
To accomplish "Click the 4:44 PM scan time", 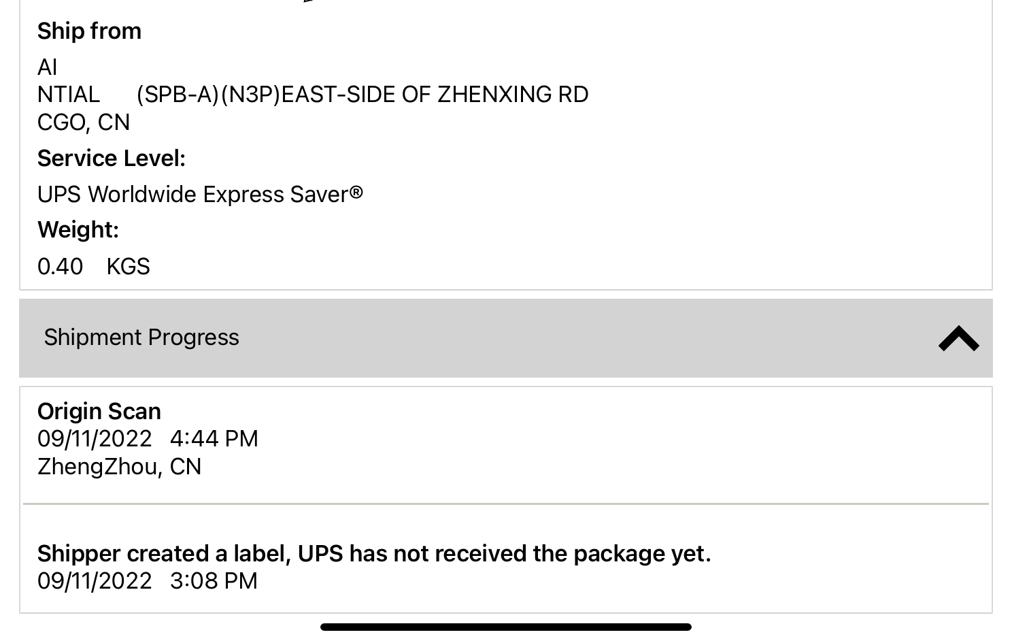I will coord(214,439).
